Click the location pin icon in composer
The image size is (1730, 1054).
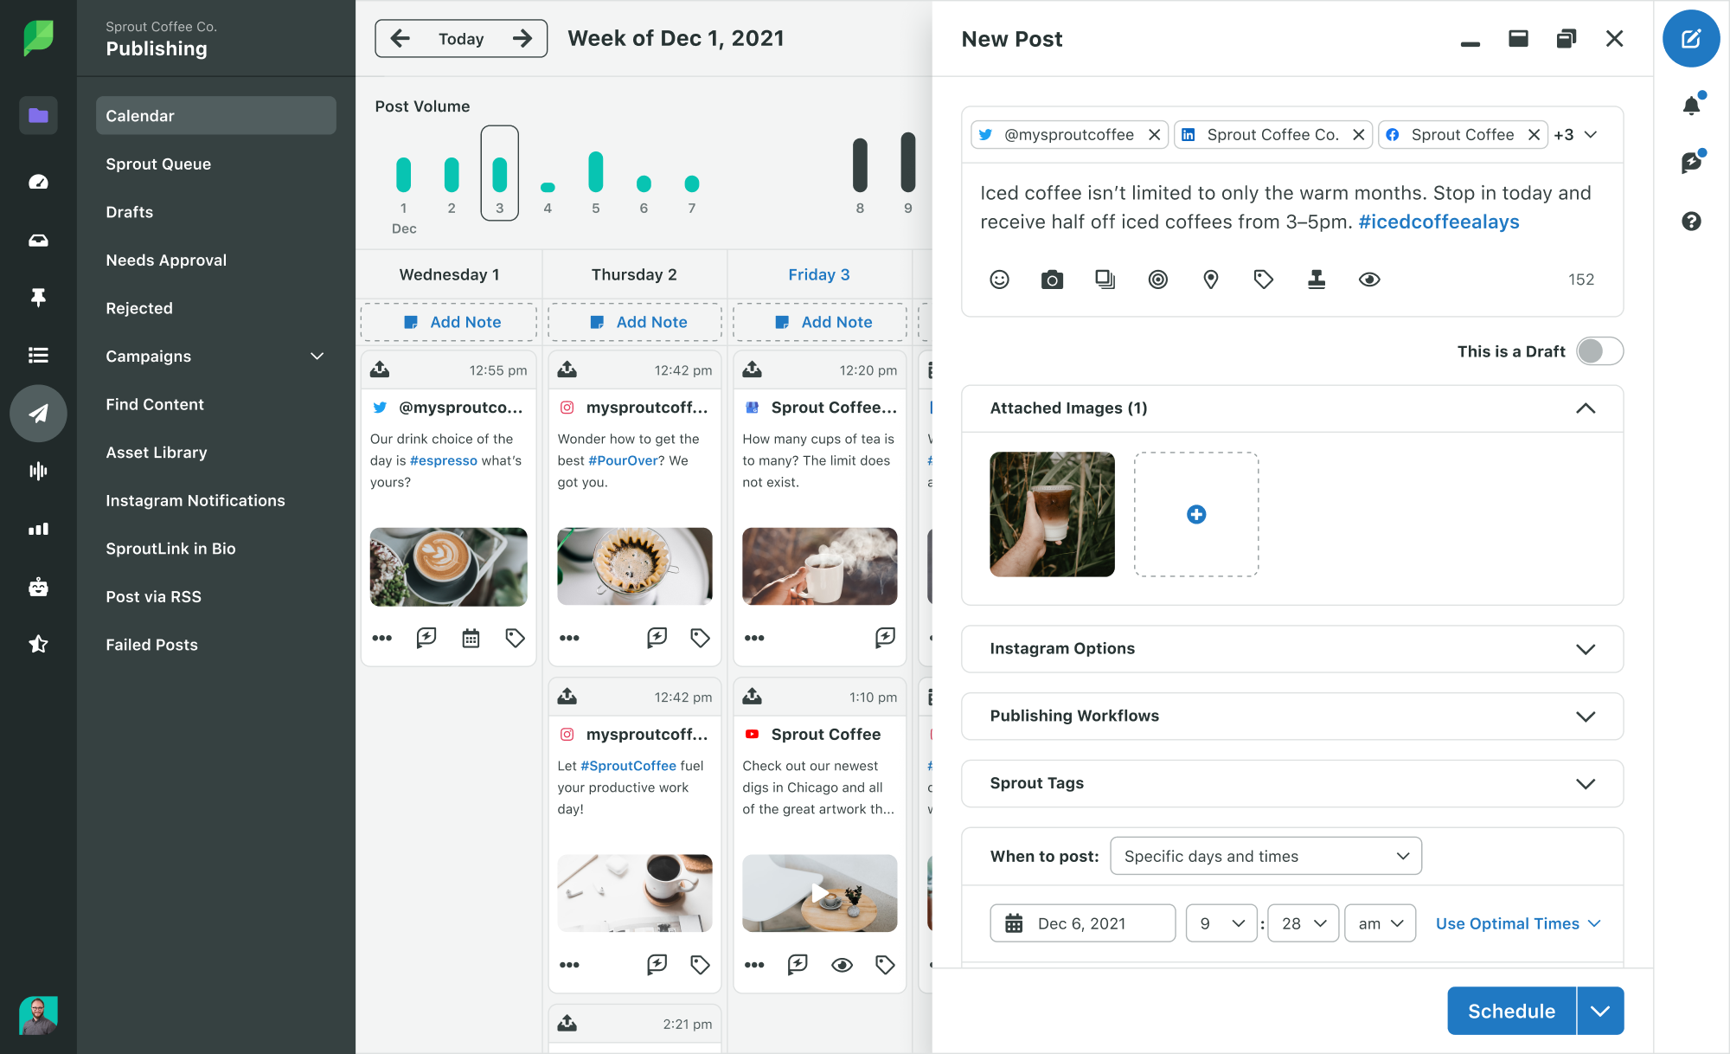tap(1211, 280)
